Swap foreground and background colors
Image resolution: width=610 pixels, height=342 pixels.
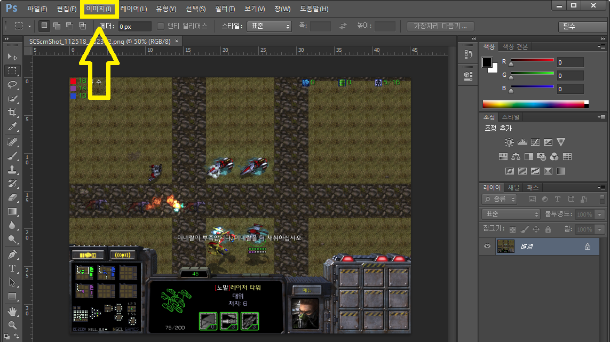[17, 336]
